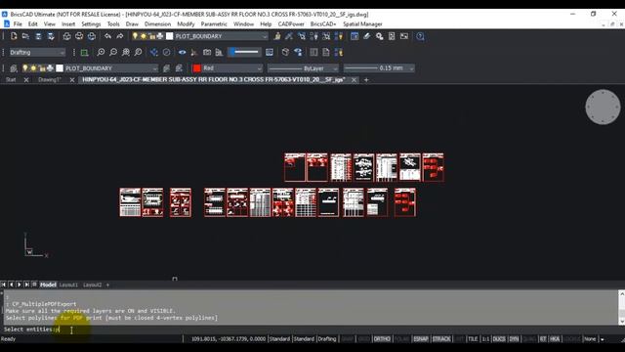This screenshot has height=352, width=625.
Task: Click the circular look-from navigation widget
Action: (603, 107)
